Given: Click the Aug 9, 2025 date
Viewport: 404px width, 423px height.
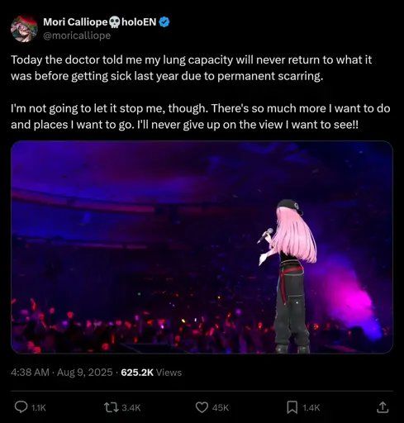Looking at the screenshot, I should [85, 373].
